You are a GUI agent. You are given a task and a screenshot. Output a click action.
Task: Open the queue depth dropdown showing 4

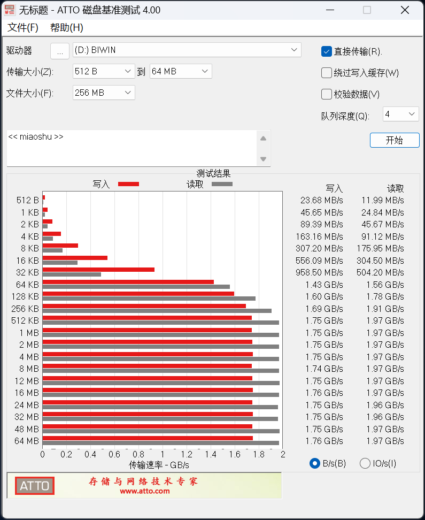(401, 114)
